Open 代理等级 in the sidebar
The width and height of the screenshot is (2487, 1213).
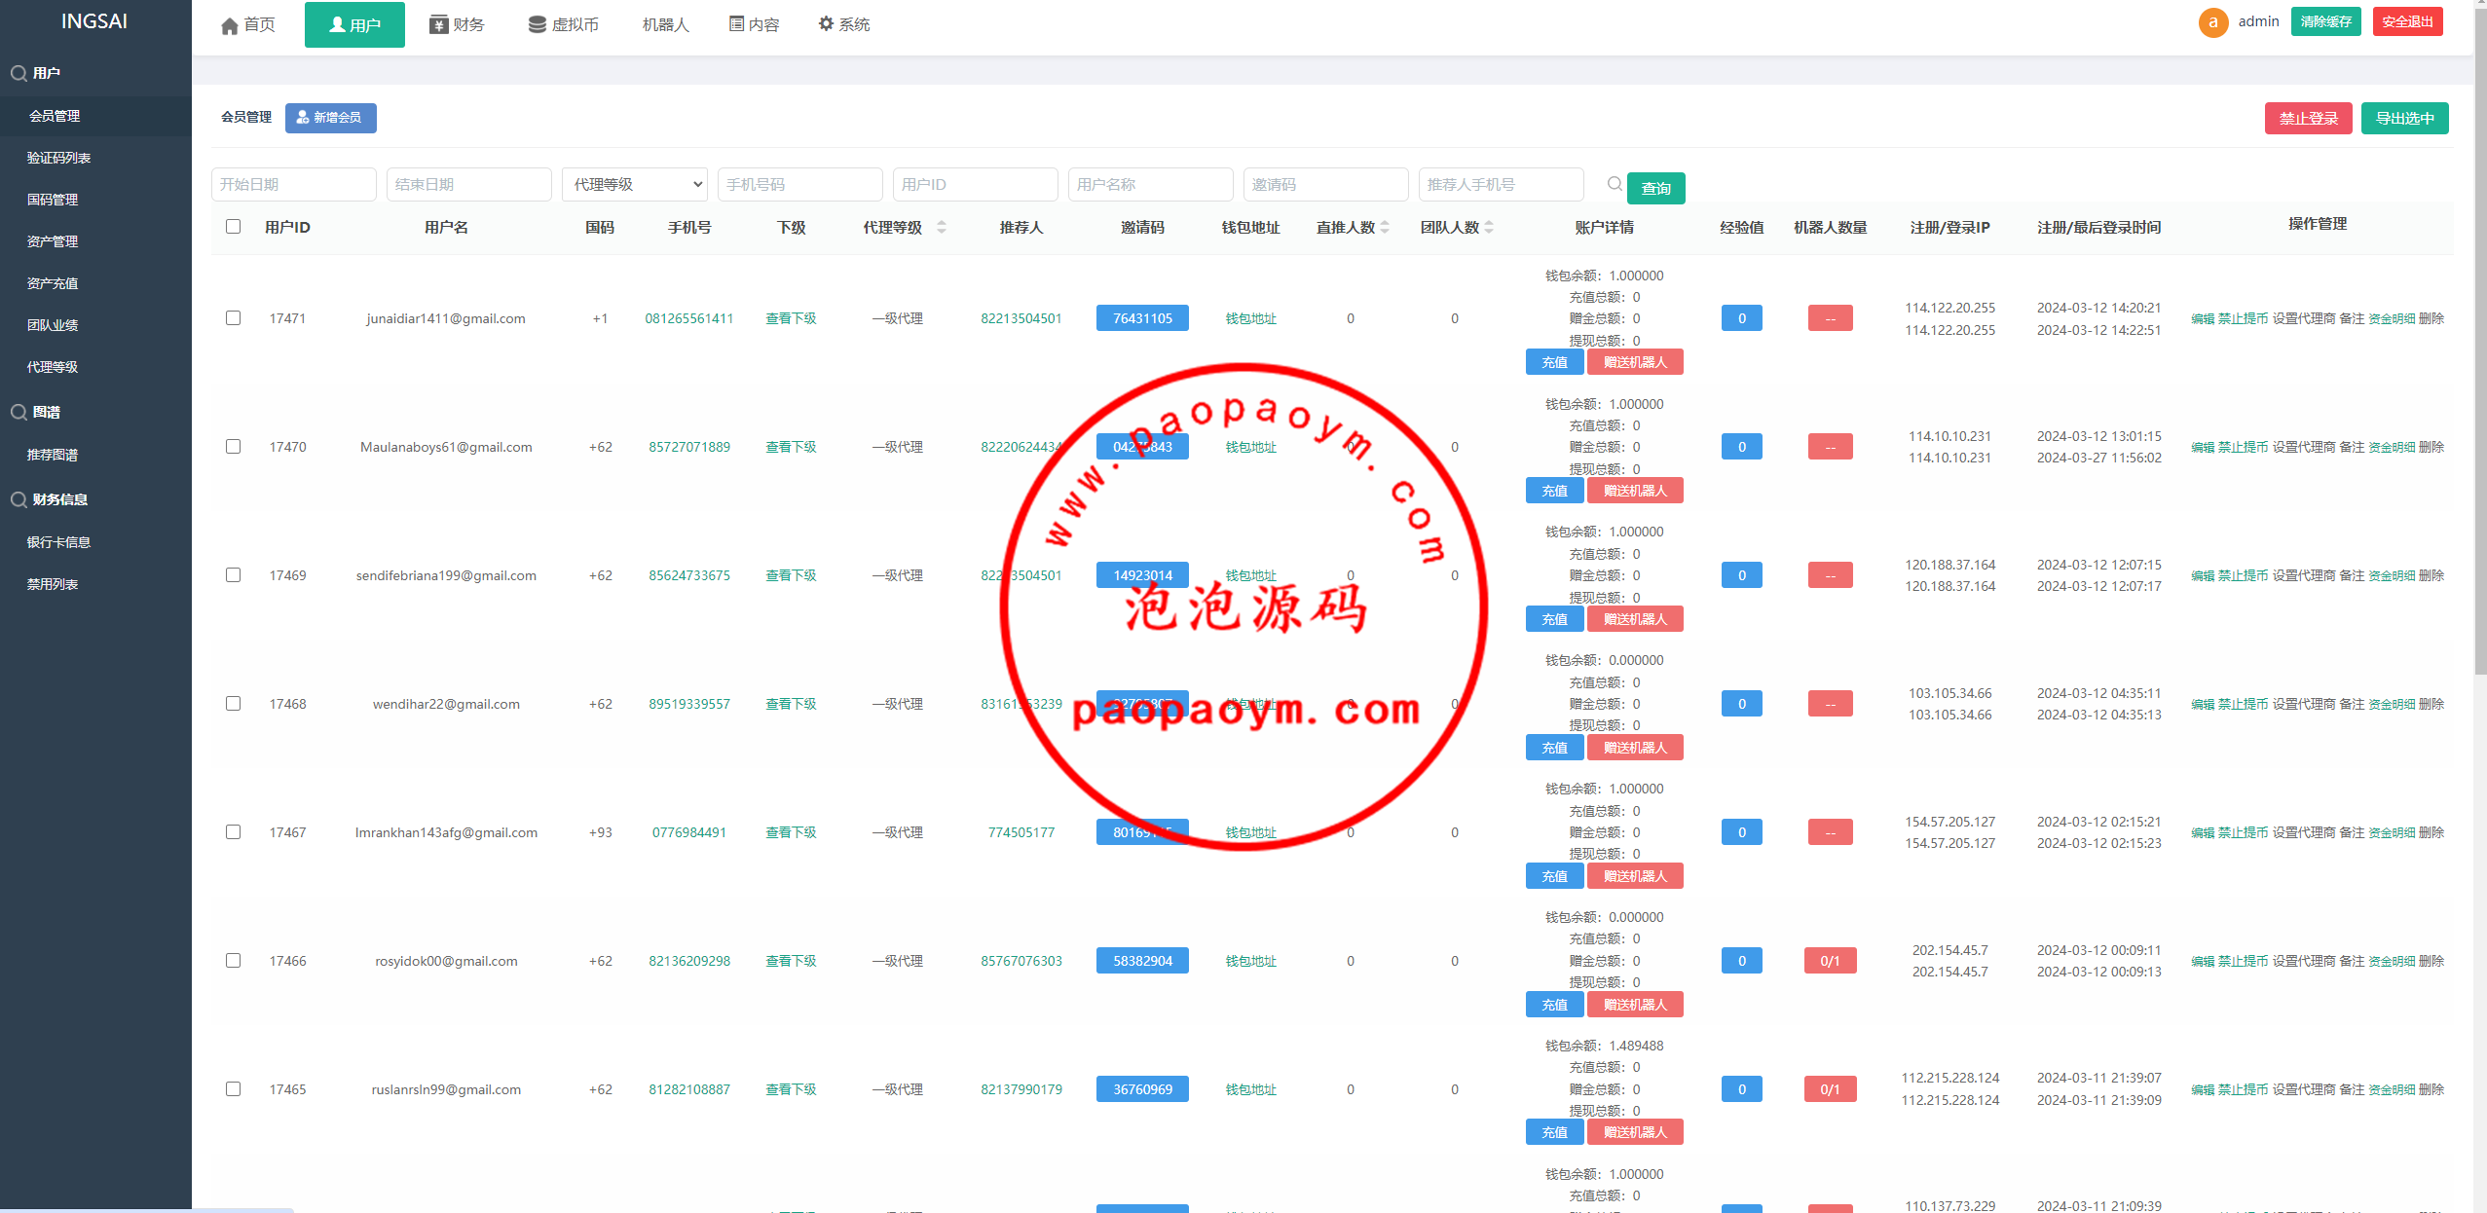[x=53, y=367]
